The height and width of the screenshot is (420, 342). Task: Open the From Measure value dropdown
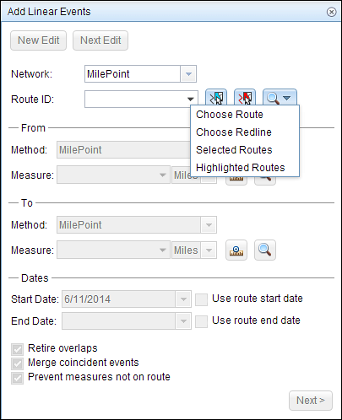162,175
